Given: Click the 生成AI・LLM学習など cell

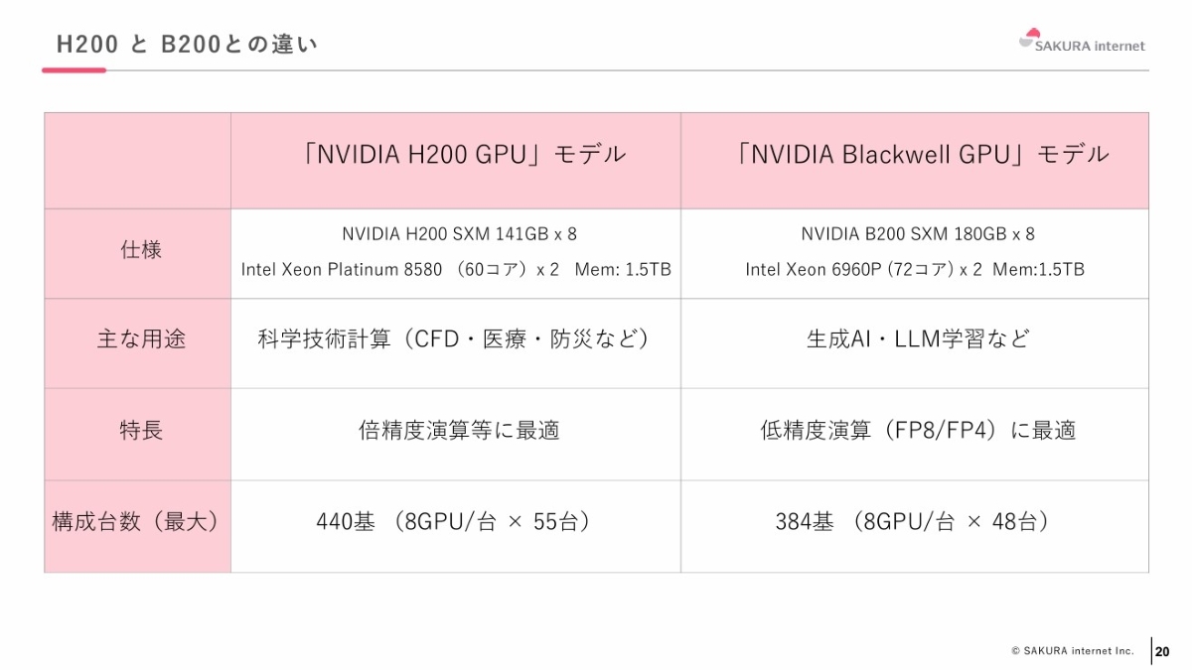Looking at the screenshot, I should coord(917,339).
